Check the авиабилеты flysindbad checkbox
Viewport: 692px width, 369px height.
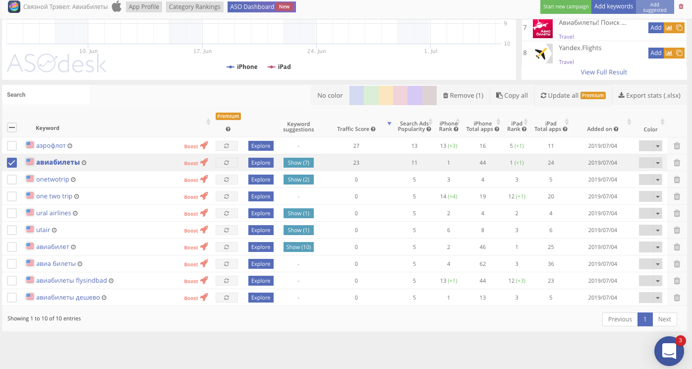click(12, 281)
